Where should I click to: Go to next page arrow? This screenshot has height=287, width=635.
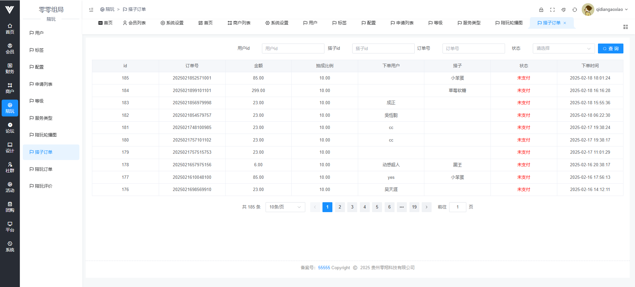tap(427, 207)
